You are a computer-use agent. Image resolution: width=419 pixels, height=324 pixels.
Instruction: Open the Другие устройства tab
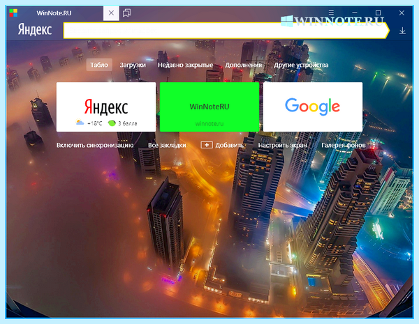[x=301, y=65]
